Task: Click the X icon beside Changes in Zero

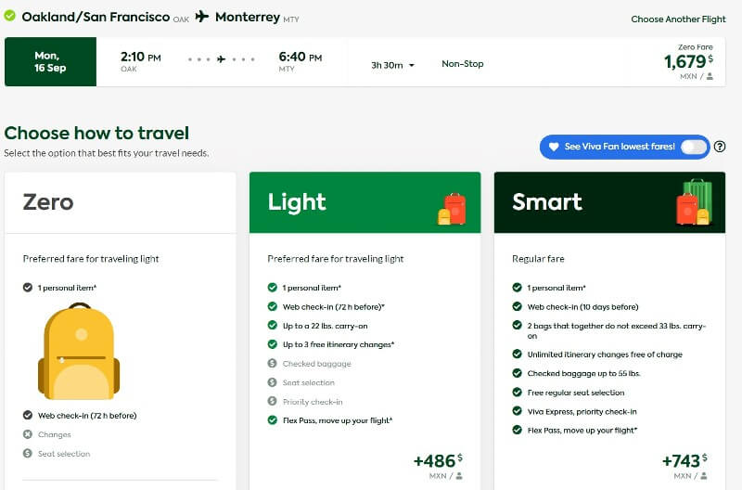Action: [x=28, y=434]
